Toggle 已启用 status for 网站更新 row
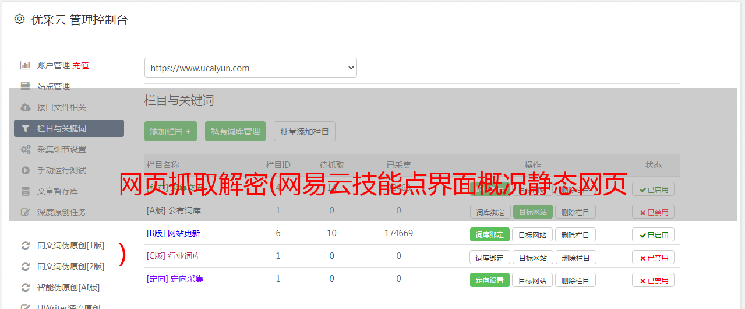745x309 pixels. coord(654,234)
